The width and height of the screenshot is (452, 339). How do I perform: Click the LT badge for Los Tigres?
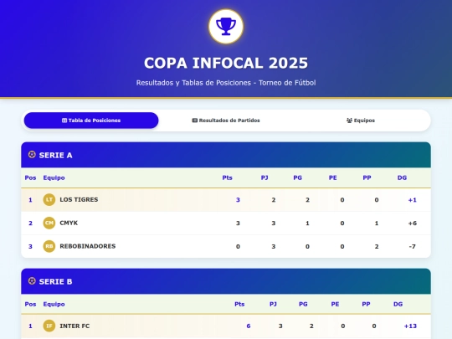pos(49,199)
